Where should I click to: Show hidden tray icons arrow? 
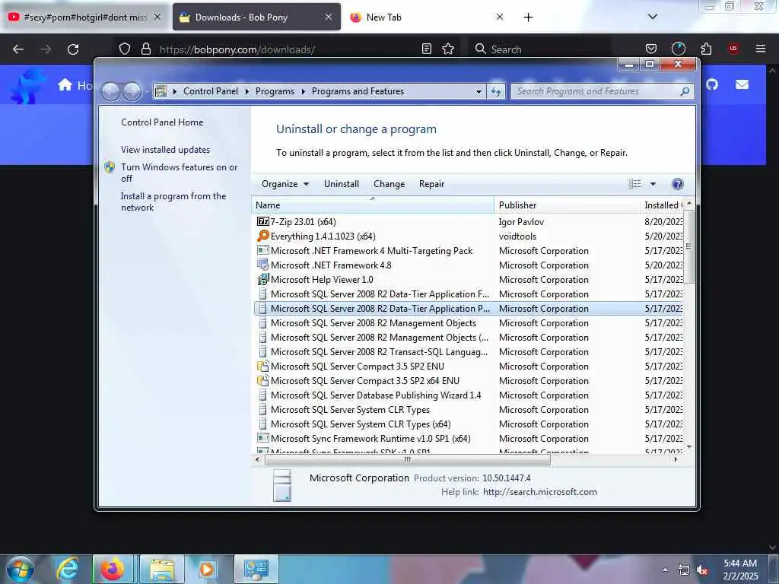[x=665, y=570]
